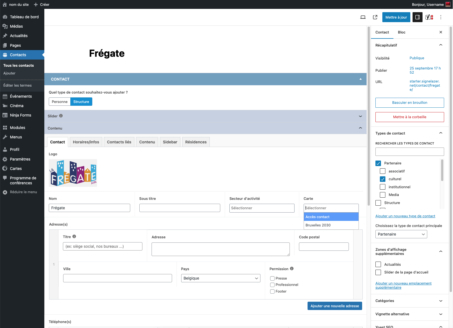Open the three-dot options menu
This screenshot has width=453, height=328.
coord(441,17)
